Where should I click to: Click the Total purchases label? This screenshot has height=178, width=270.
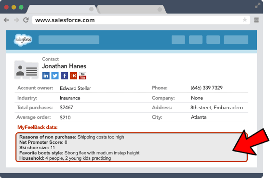click(35, 108)
